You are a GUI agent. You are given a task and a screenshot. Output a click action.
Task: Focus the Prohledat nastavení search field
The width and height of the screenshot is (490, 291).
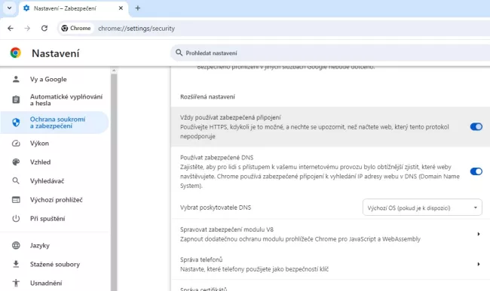pyautogui.click(x=331, y=53)
